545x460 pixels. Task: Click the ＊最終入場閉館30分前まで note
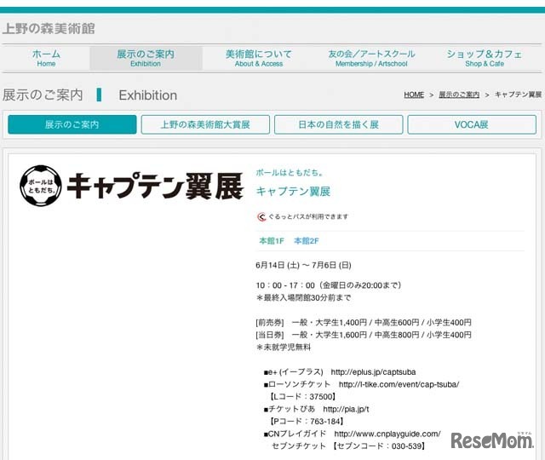tap(303, 297)
